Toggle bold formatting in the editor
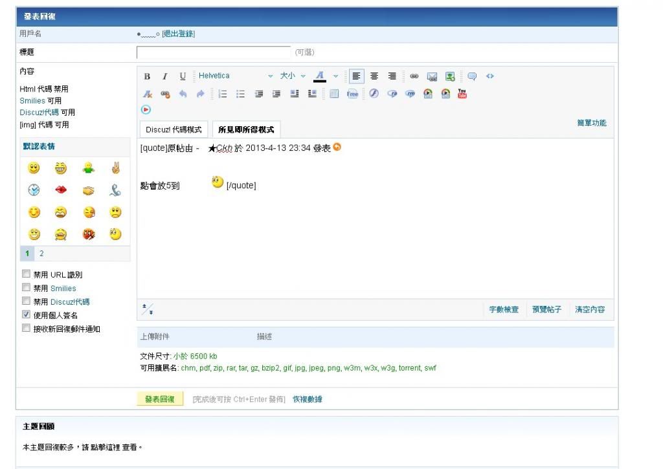Image resolution: width=663 pixels, height=469 pixels. tap(147, 76)
